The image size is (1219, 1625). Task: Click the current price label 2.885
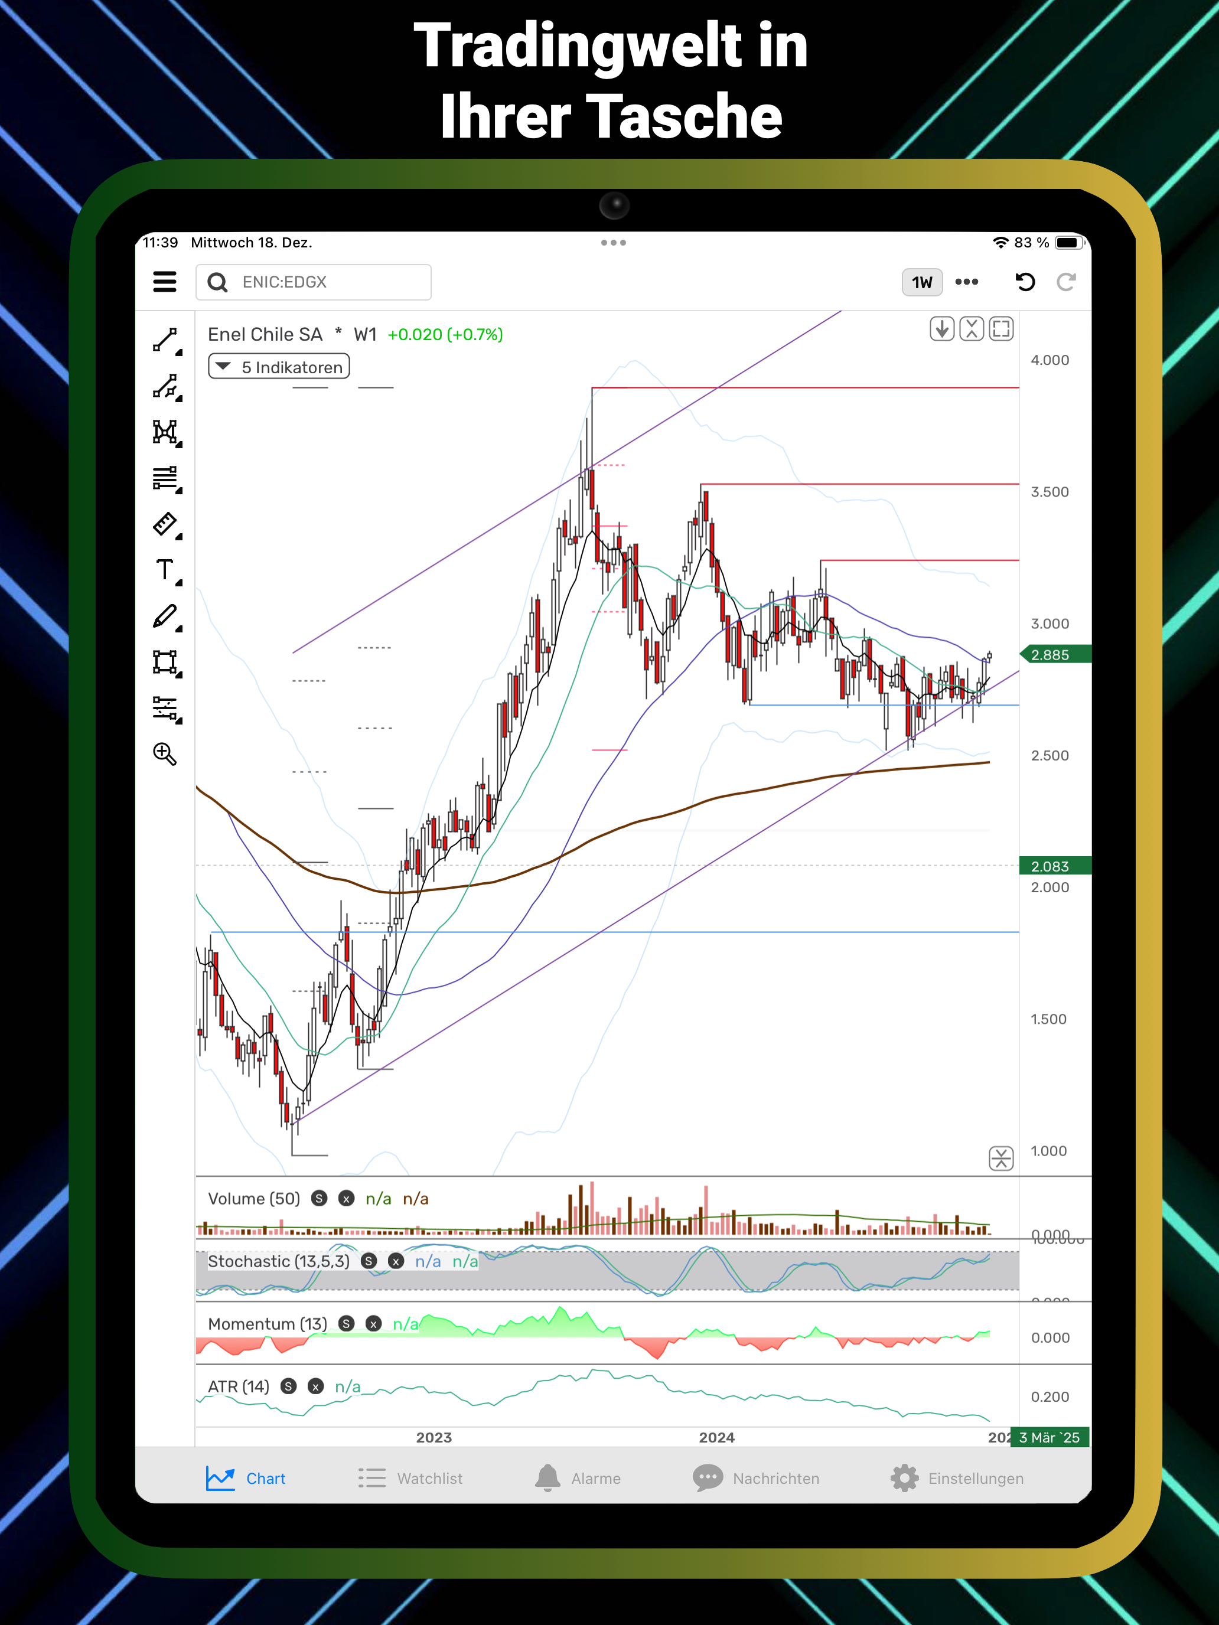click(x=1056, y=655)
